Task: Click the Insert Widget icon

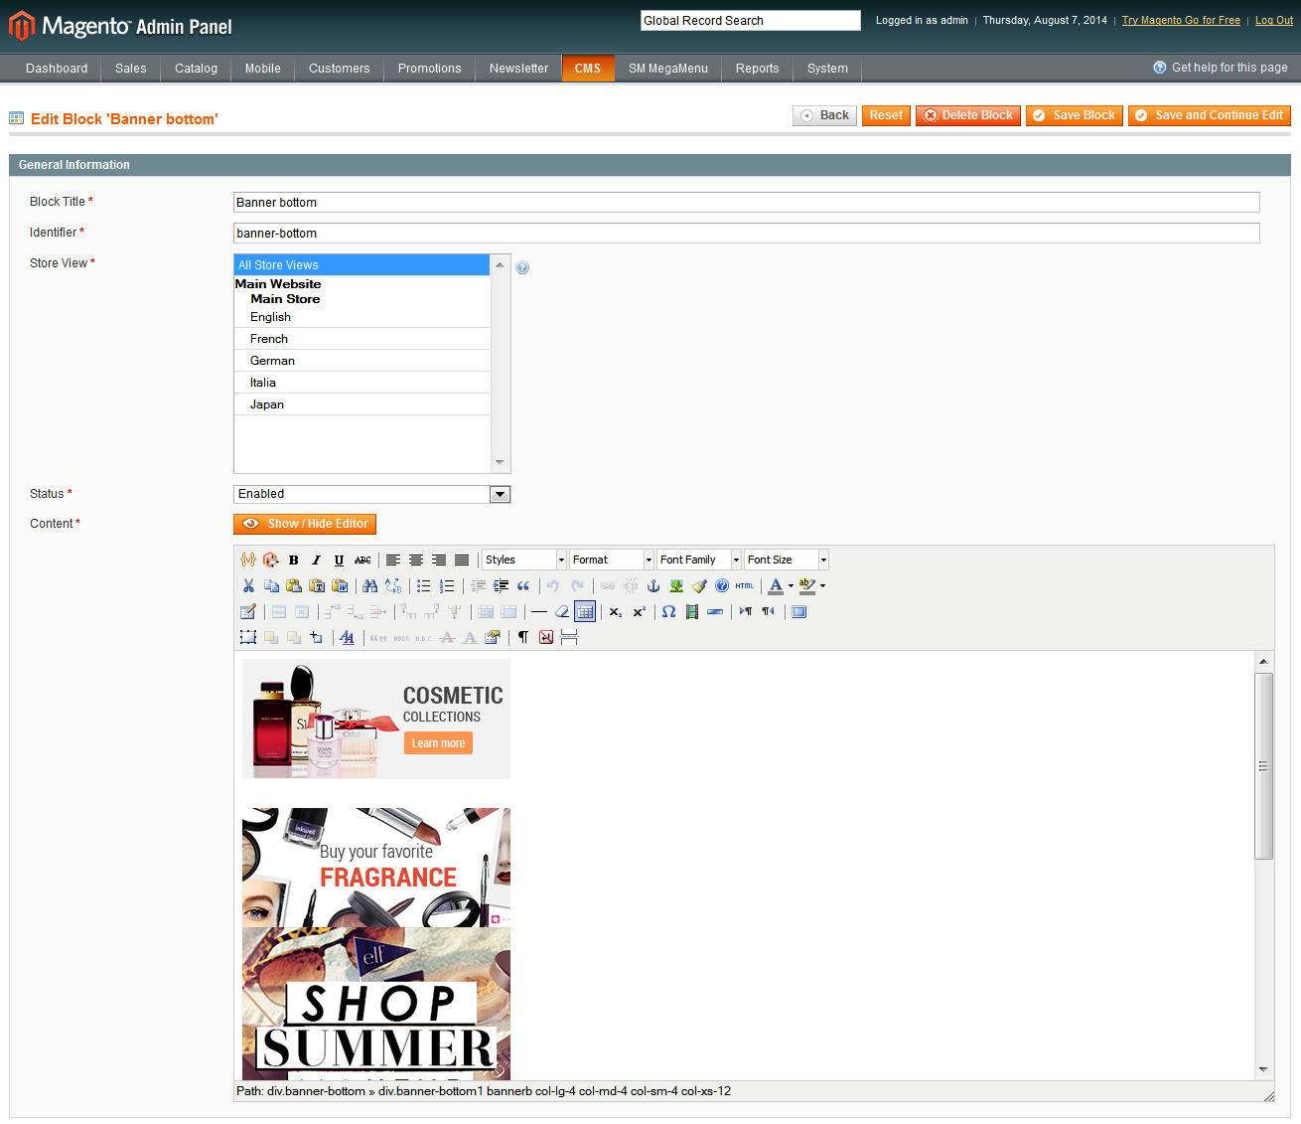Action: coord(271,560)
